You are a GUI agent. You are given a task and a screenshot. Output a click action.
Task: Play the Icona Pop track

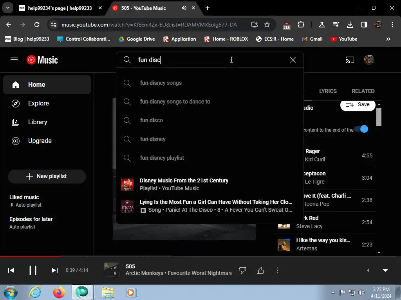point(340,200)
